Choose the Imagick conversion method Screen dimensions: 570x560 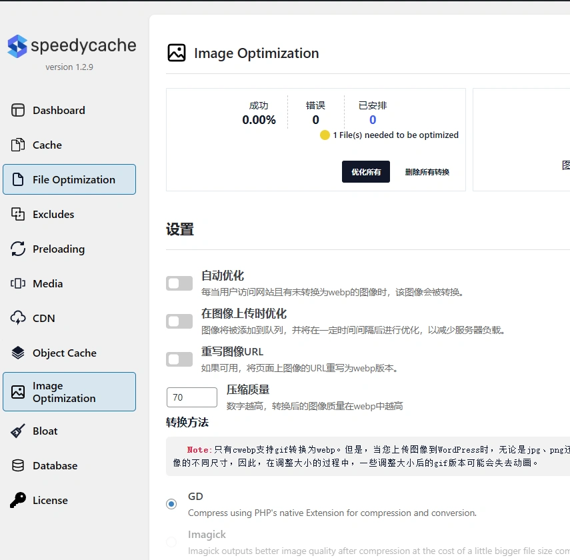coord(172,541)
